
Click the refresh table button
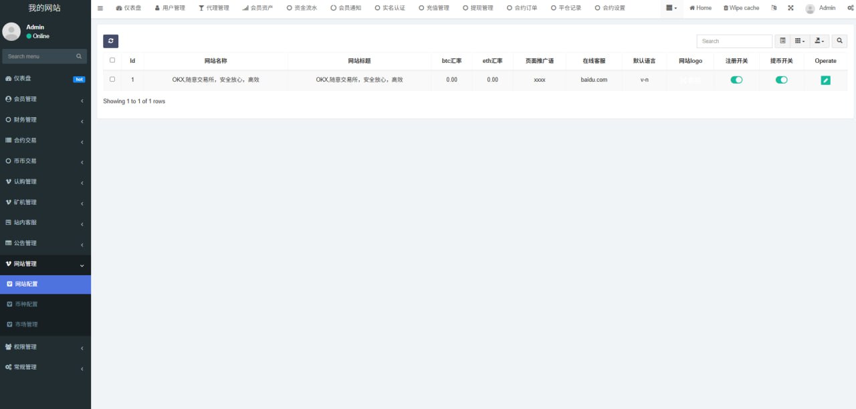(110, 41)
